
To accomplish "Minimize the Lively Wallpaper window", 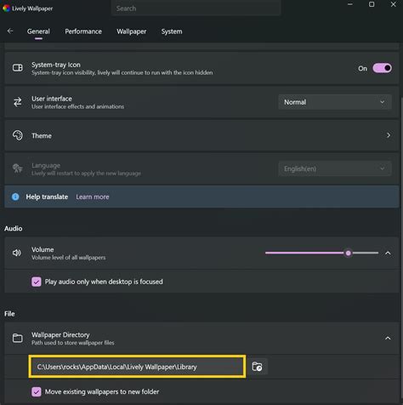I will (350, 4).
